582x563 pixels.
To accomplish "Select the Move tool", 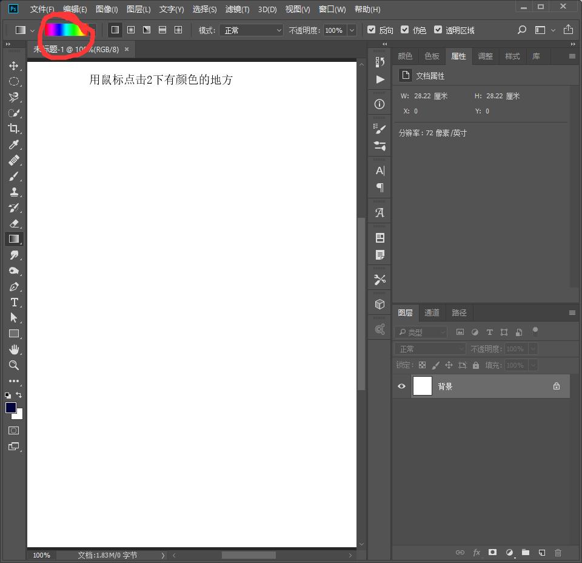I will (13, 66).
